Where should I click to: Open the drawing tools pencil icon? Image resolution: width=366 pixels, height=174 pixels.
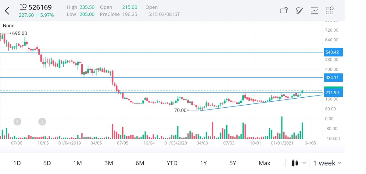(x=299, y=11)
